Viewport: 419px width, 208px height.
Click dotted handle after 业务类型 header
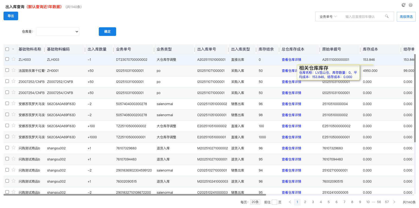(195, 49)
